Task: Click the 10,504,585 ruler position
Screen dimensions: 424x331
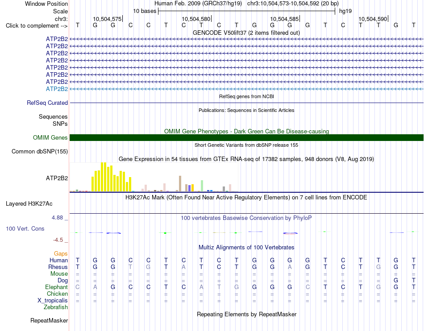Action: point(284,19)
